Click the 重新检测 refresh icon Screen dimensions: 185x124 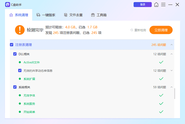(x=132, y=30)
